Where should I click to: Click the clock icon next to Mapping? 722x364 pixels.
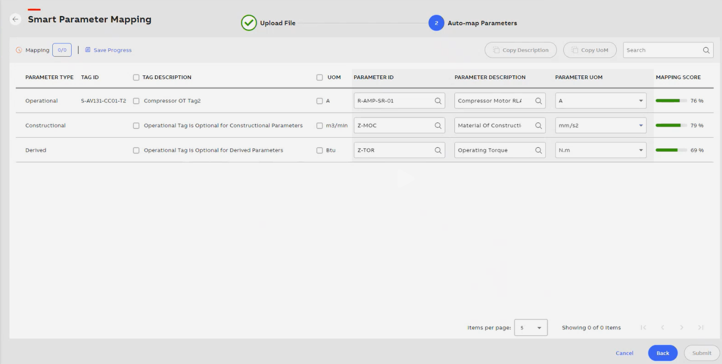pyautogui.click(x=19, y=50)
